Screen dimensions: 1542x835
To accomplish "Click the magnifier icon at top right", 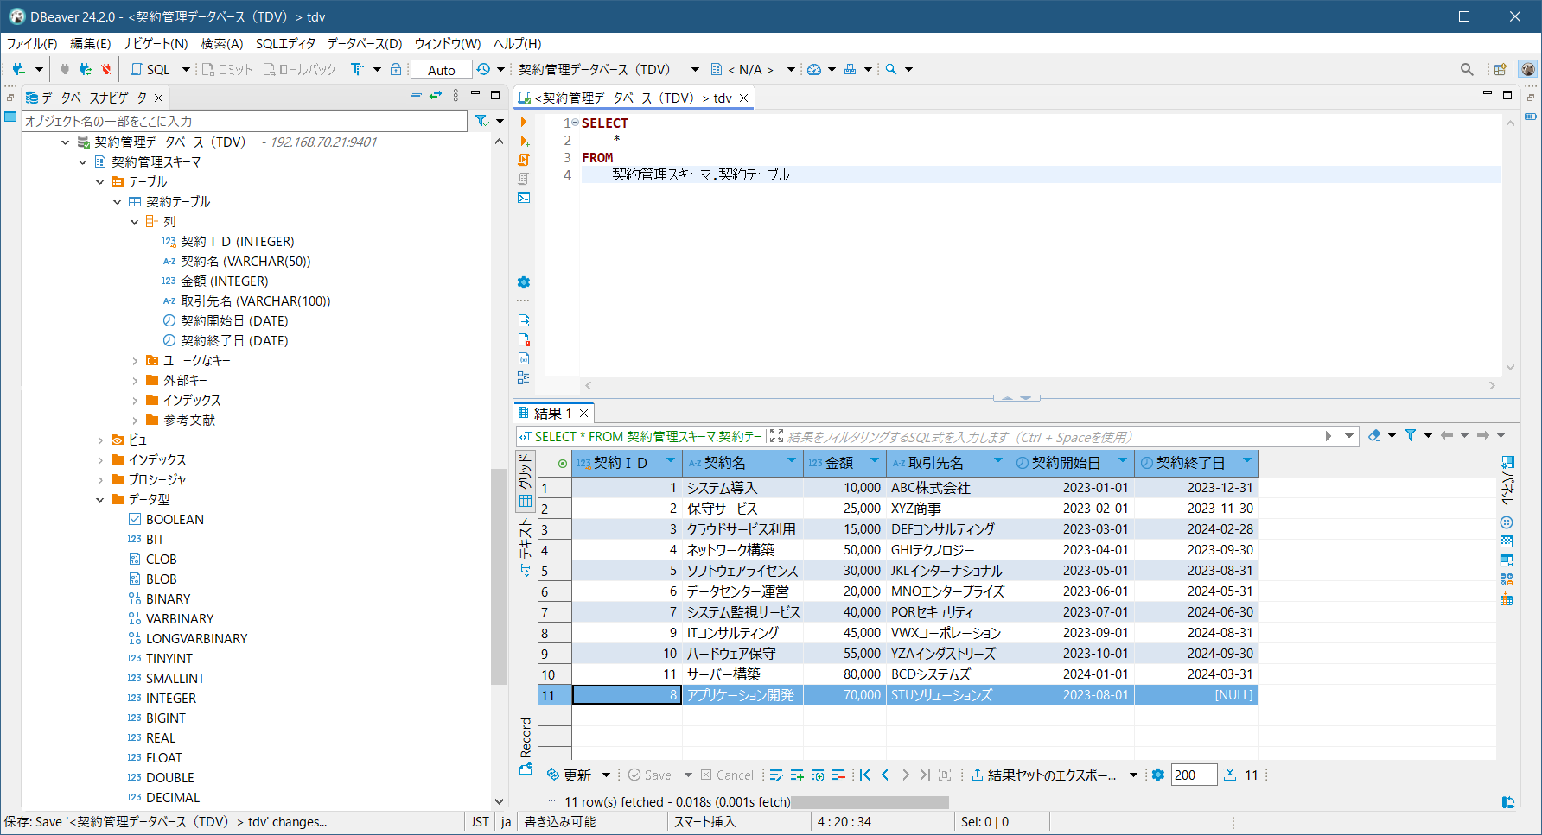I will (1467, 69).
